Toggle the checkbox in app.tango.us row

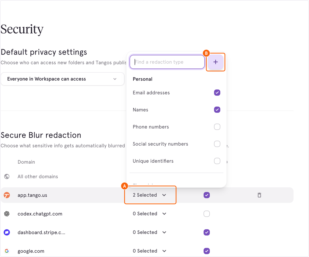click(207, 195)
